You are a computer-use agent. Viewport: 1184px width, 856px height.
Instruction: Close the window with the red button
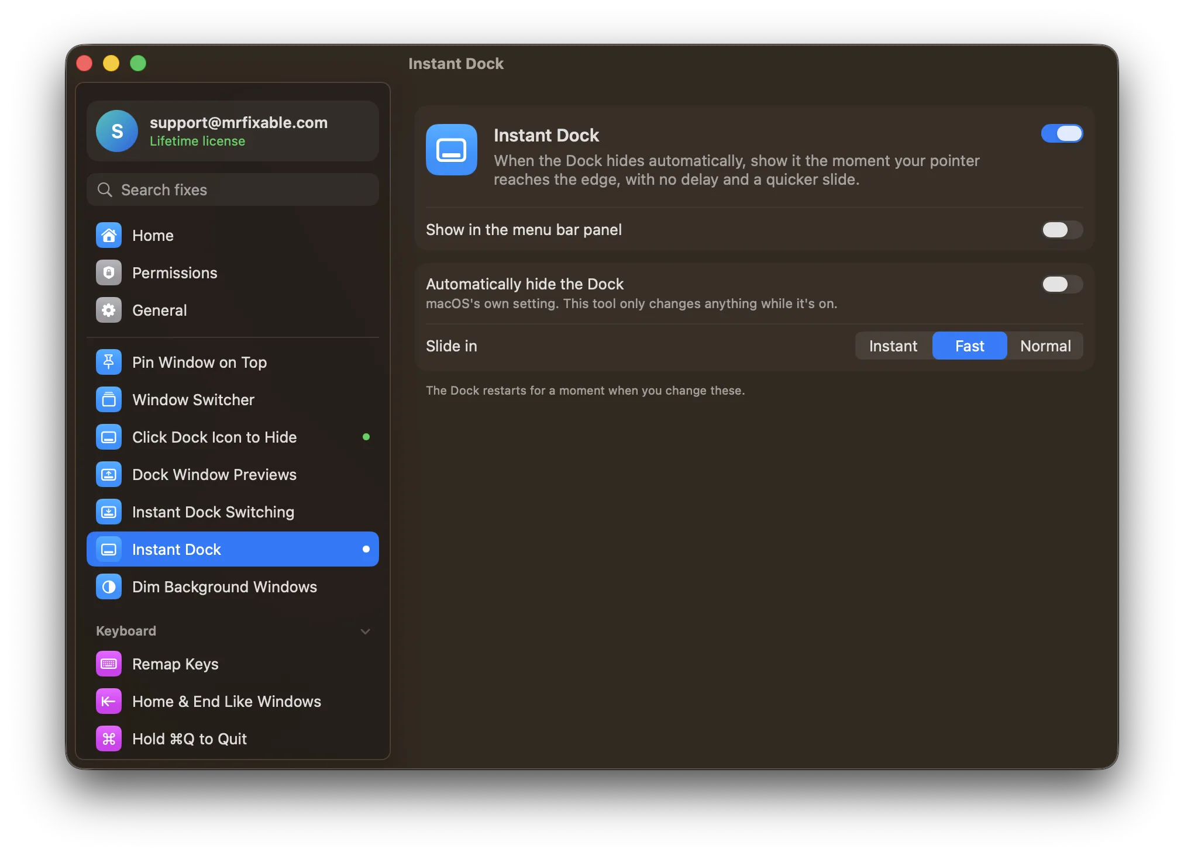pos(84,63)
